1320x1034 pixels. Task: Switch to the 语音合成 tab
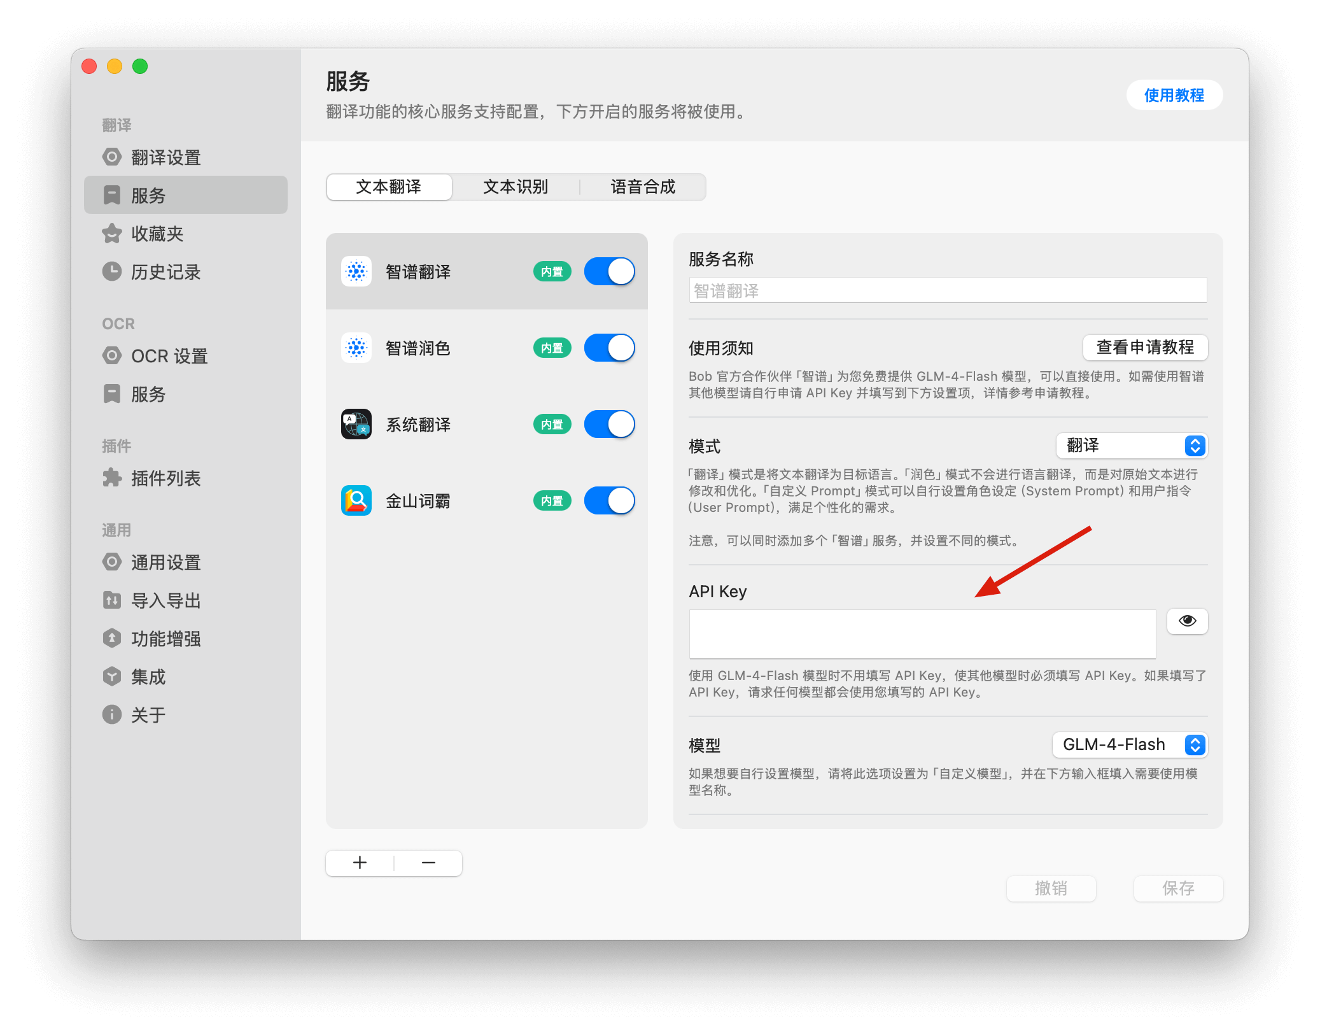click(643, 187)
